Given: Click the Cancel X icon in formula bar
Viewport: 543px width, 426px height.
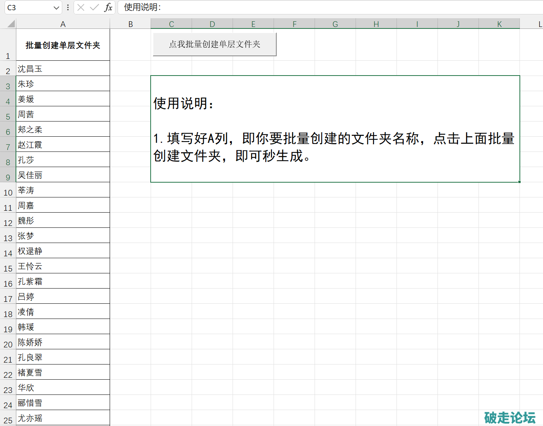Looking at the screenshot, I should [x=81, y=8].
